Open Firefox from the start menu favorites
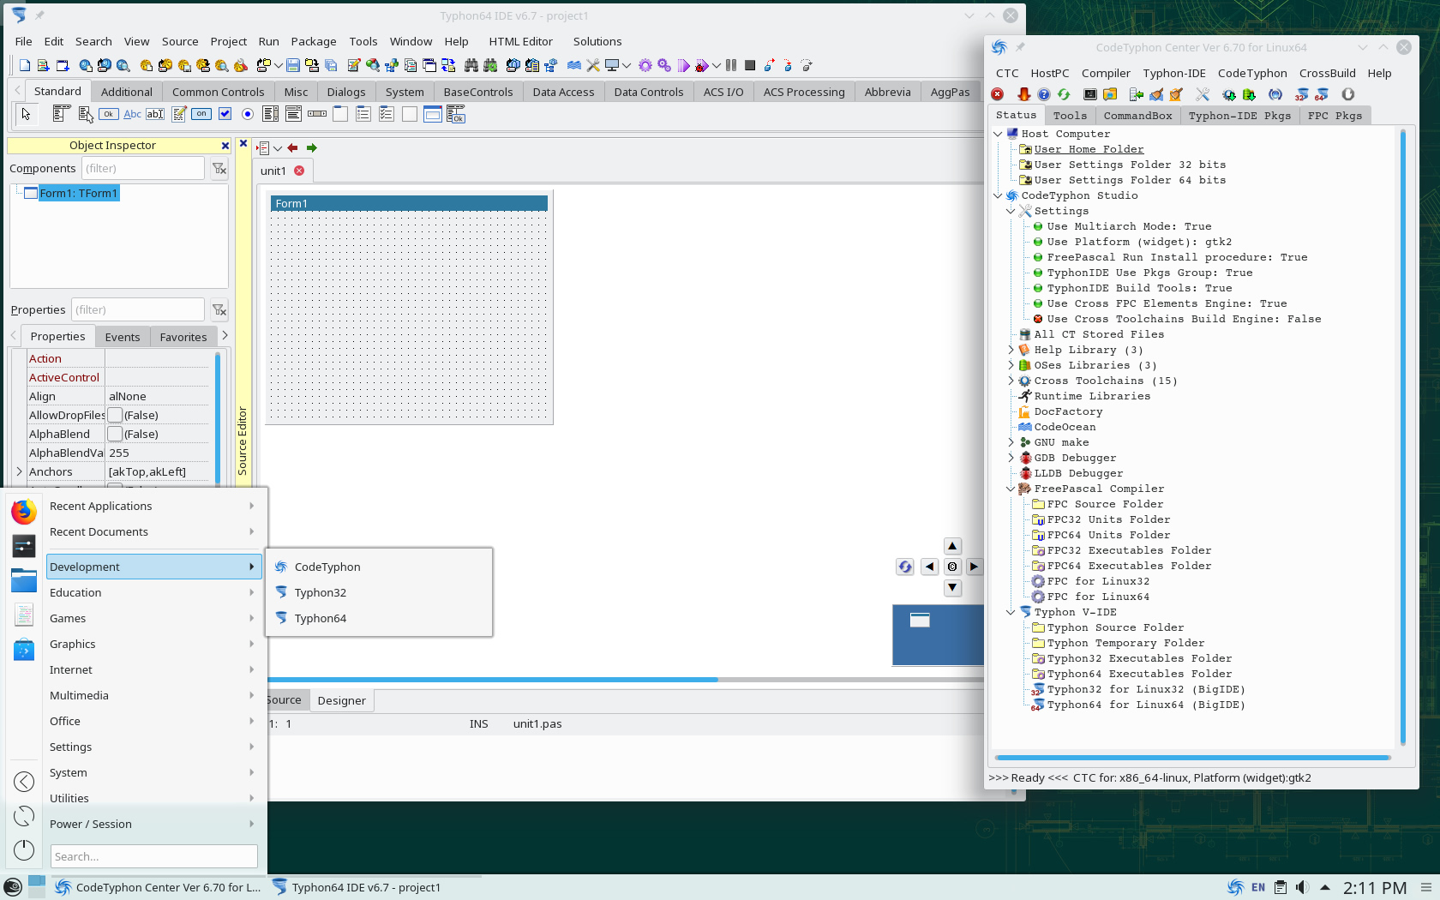 coord(24,512)
